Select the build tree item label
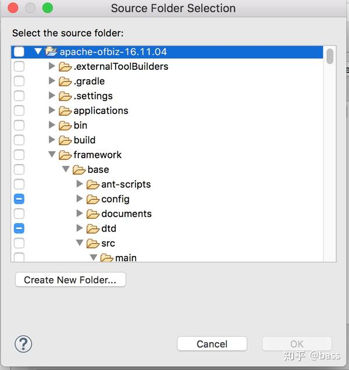349x370 pixels. point(84,140)
